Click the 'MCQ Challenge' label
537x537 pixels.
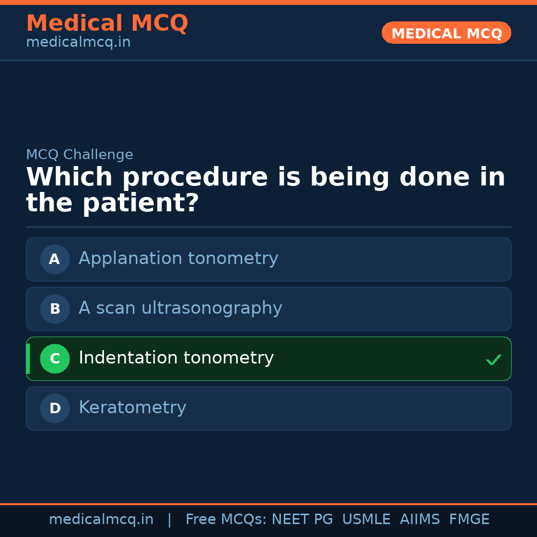80,155
